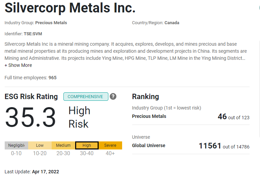
Task: Click the Silvercorp Metals Inc. title
Action: (70, 8)
